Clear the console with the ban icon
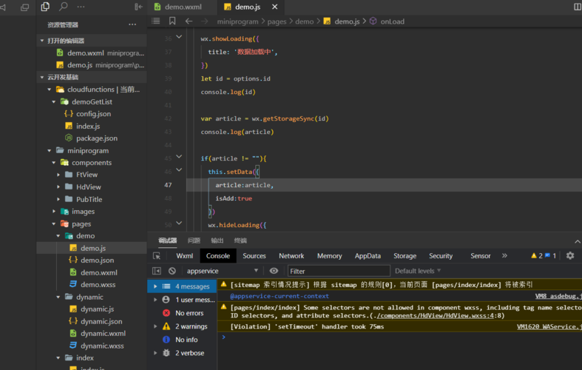The image size is (582, 370). click(172, 271)
